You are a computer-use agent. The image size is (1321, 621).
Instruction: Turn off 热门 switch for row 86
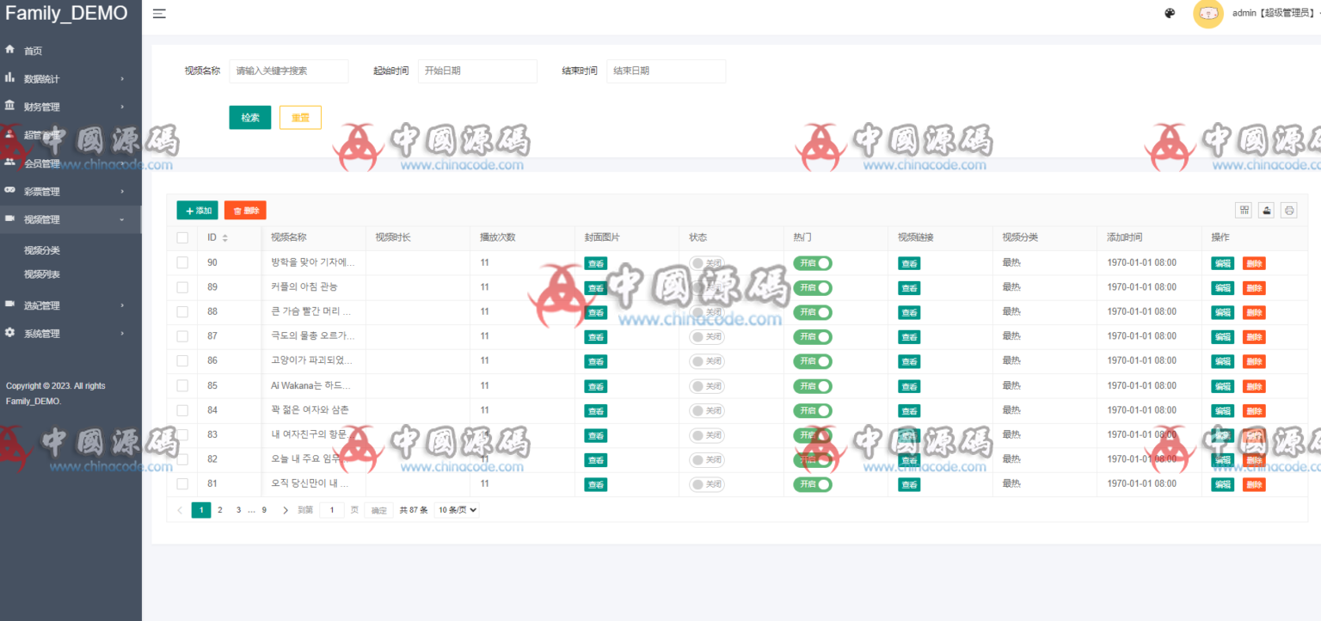(x=813, y=361)
